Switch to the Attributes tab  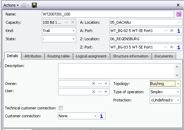click(33, 56)
